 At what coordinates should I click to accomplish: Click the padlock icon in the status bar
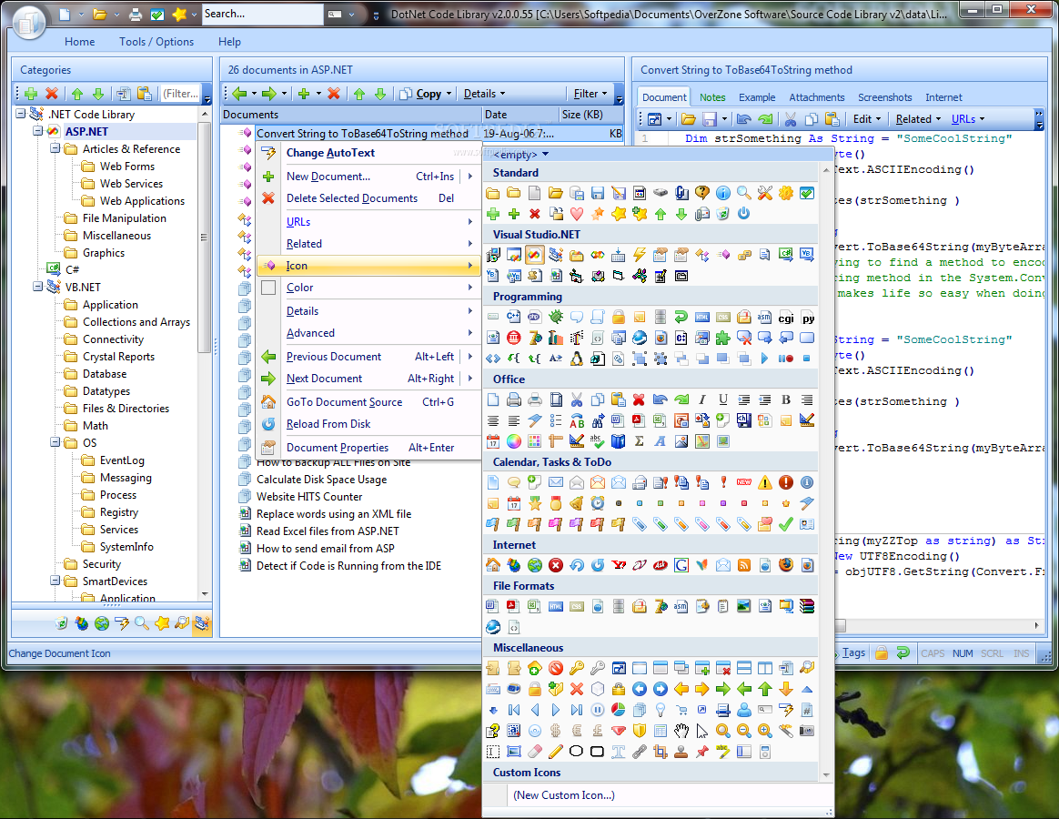tap(882, 652)
